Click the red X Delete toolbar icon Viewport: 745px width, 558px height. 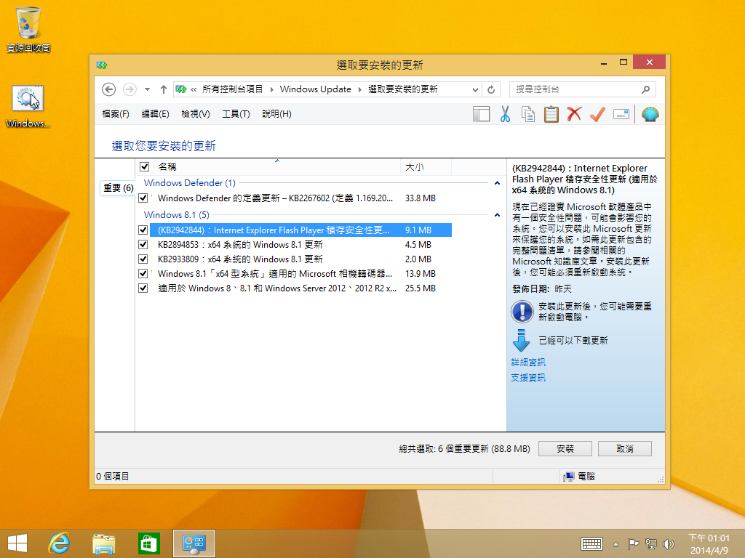(575, 114)
